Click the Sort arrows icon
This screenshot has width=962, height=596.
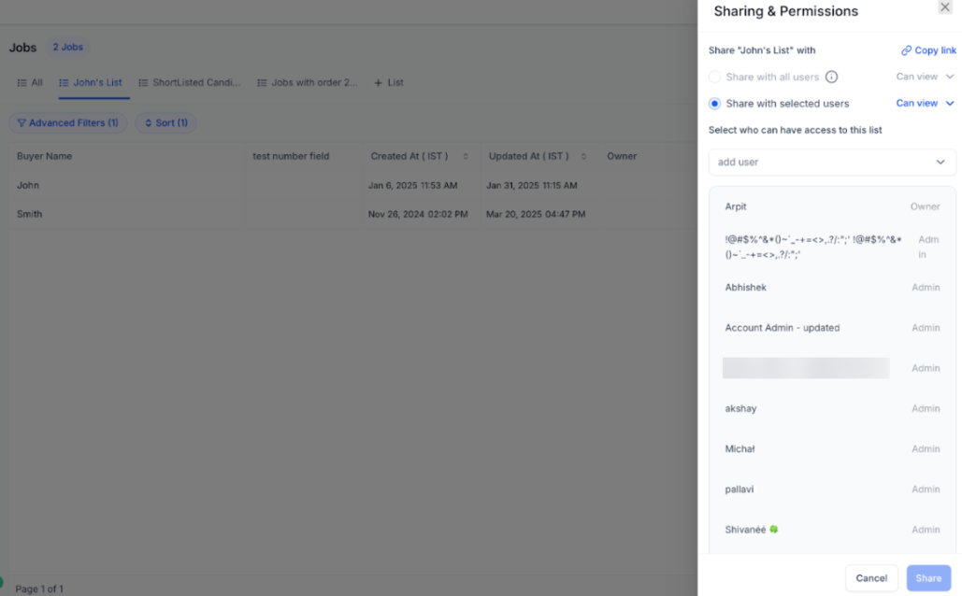click(148, 123)
